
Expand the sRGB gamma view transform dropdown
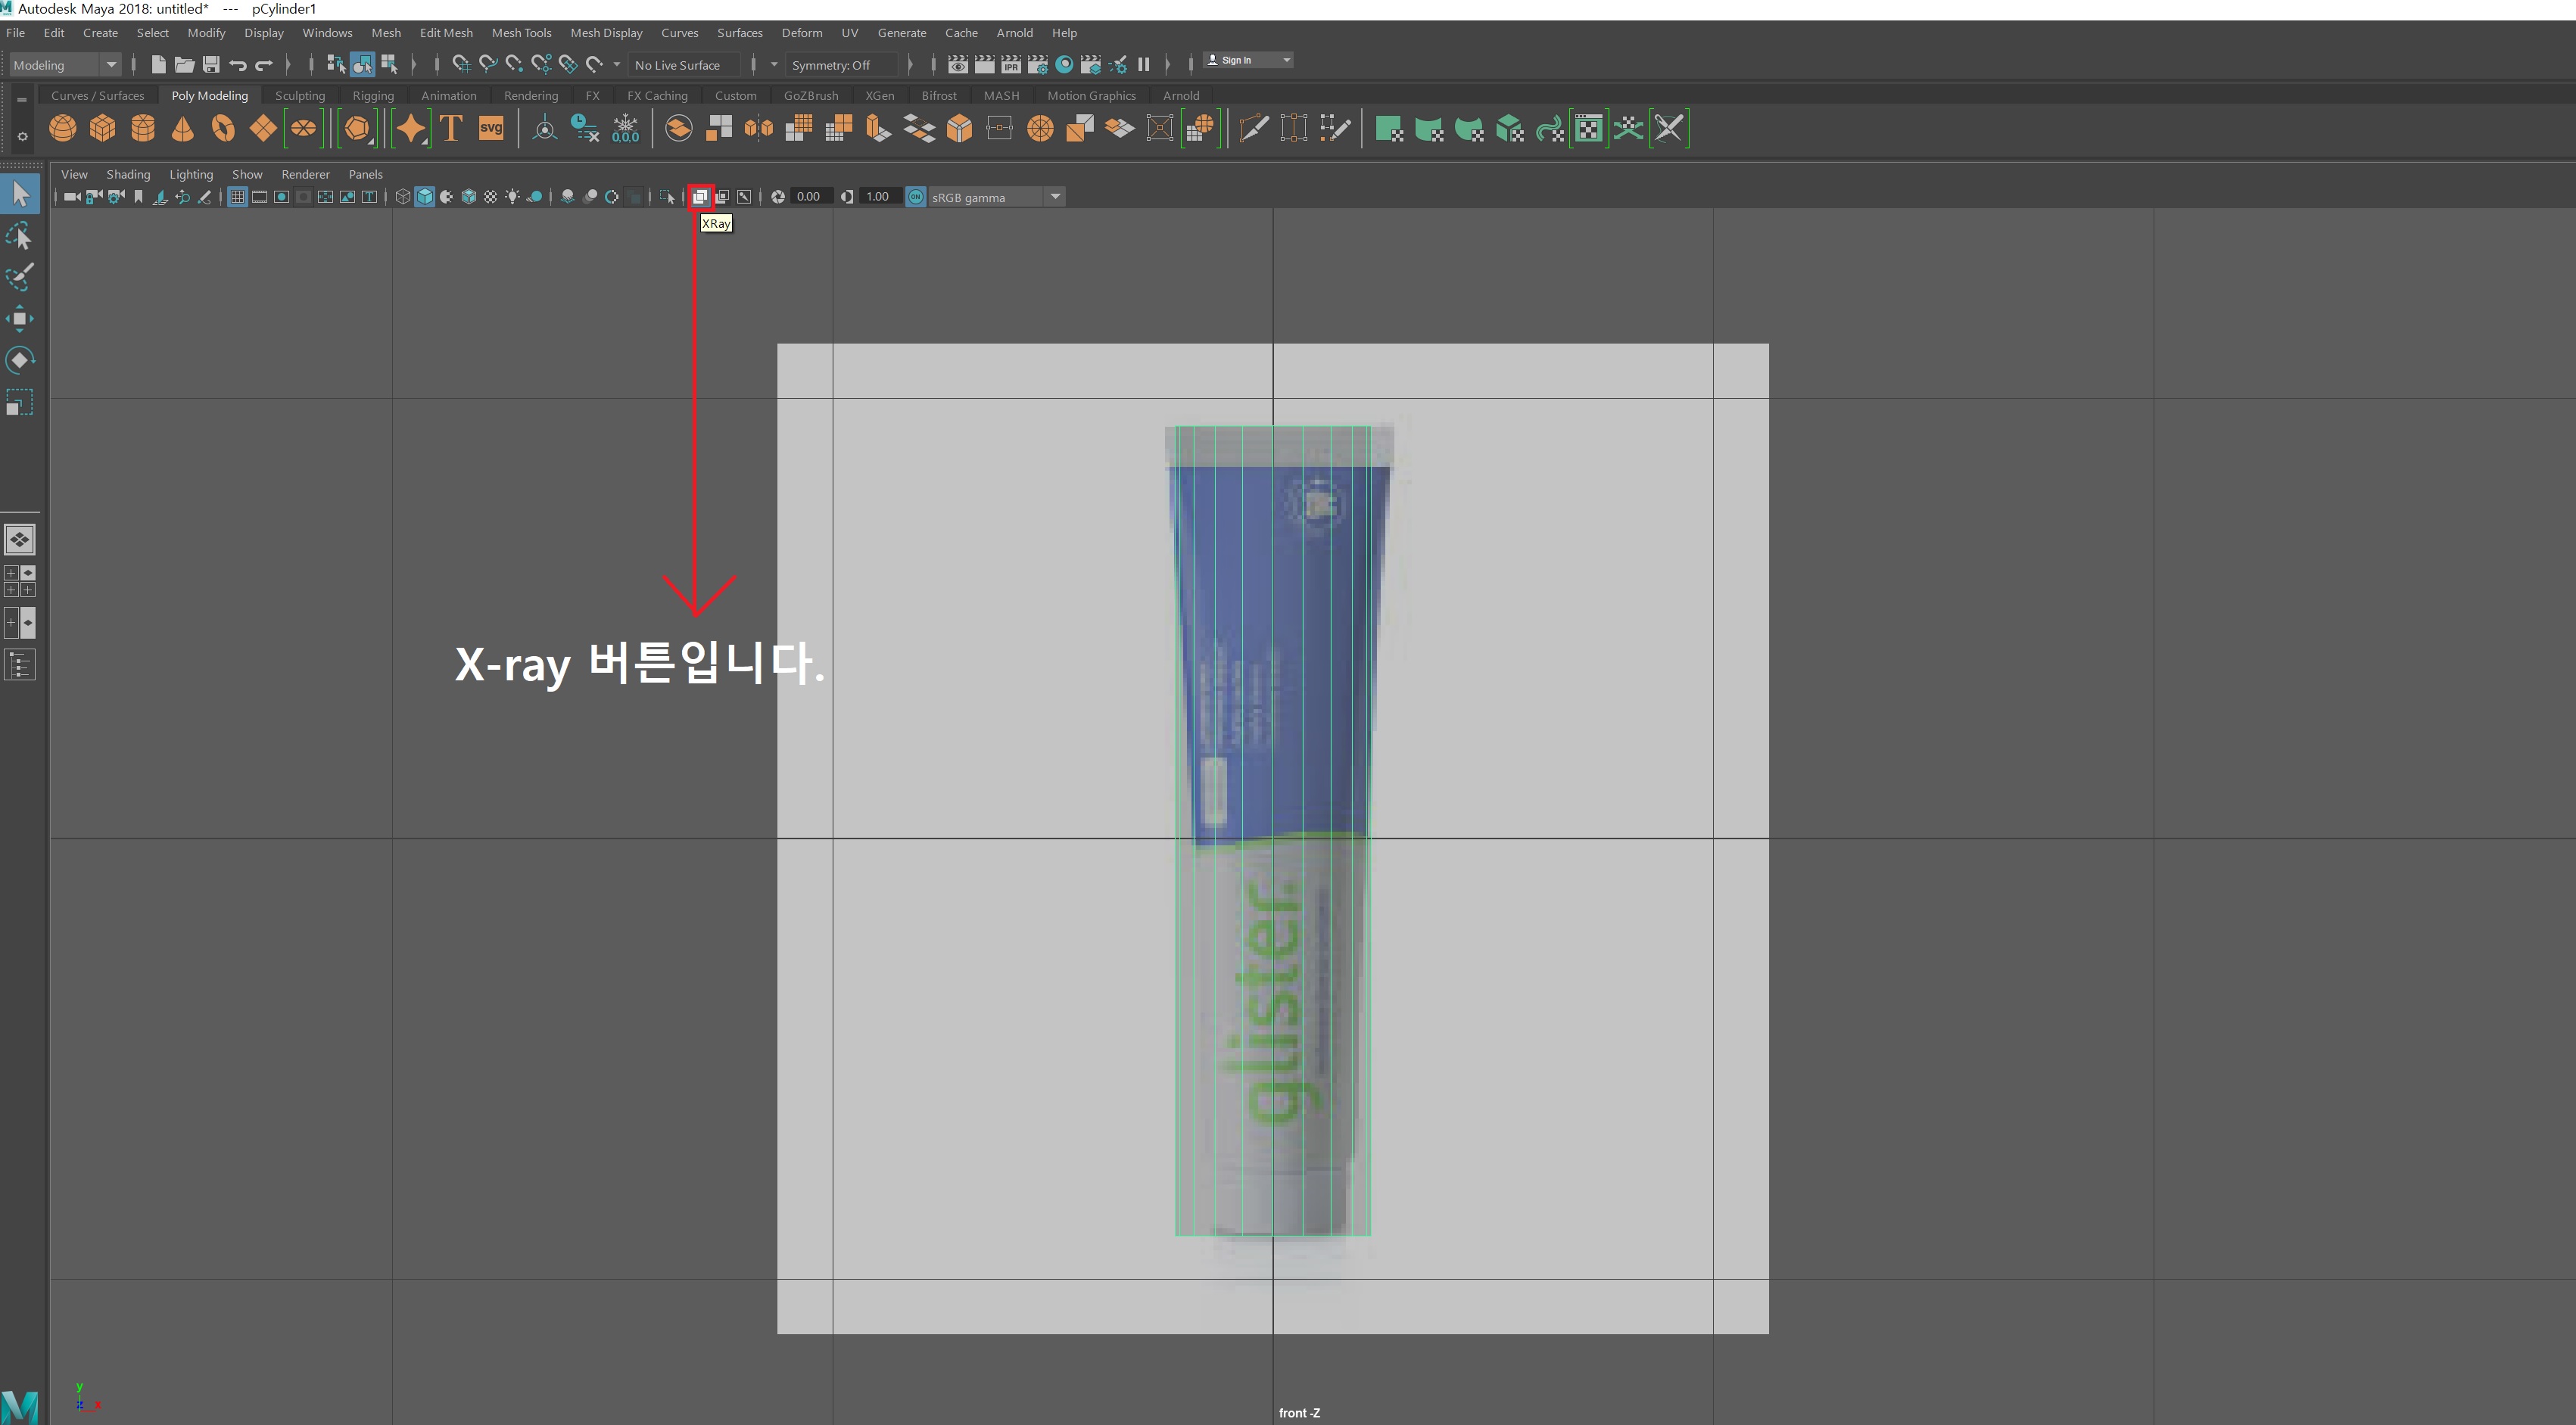pos(1055,197)
